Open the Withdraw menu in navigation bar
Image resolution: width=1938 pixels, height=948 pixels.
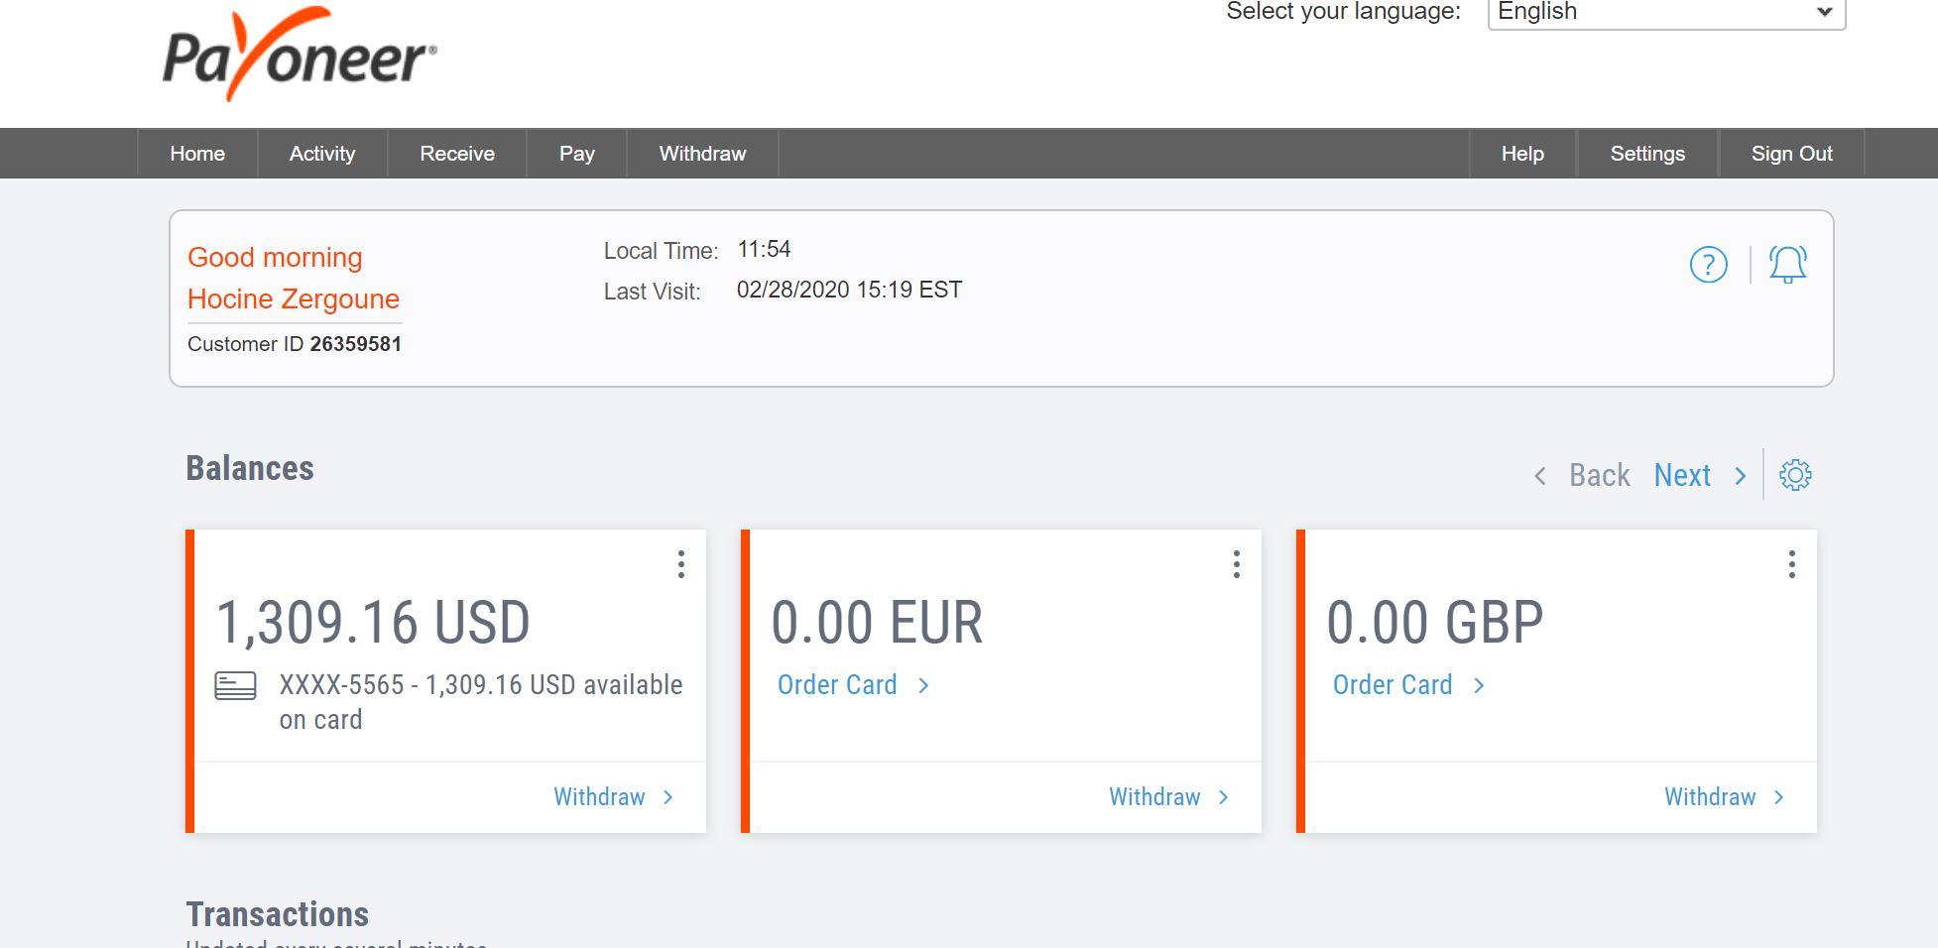pyautogui.click(x=702, y=154)
